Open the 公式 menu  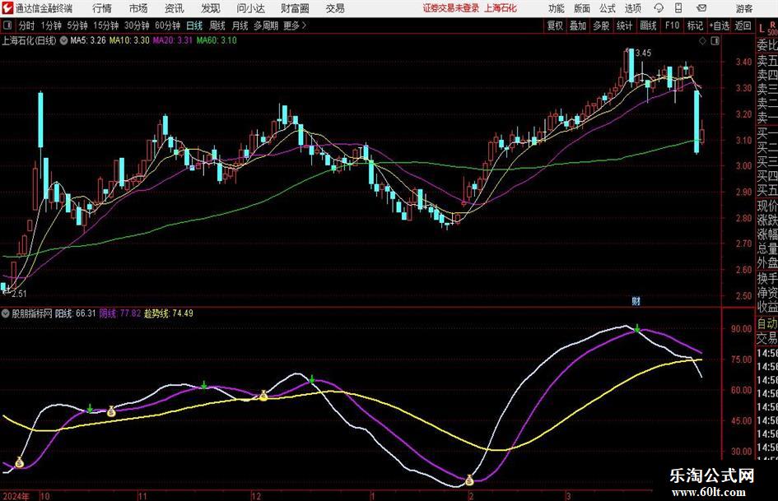click(x=607, y=8)
